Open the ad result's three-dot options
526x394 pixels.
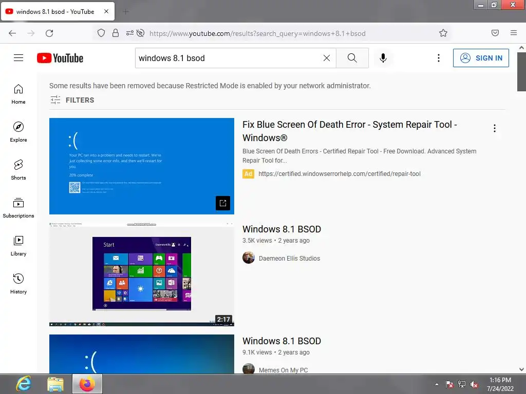(495, 128)
